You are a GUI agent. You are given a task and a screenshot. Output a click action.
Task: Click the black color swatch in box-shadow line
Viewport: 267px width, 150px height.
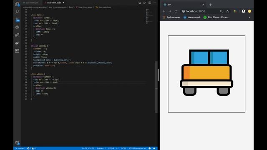coord(59,62)
